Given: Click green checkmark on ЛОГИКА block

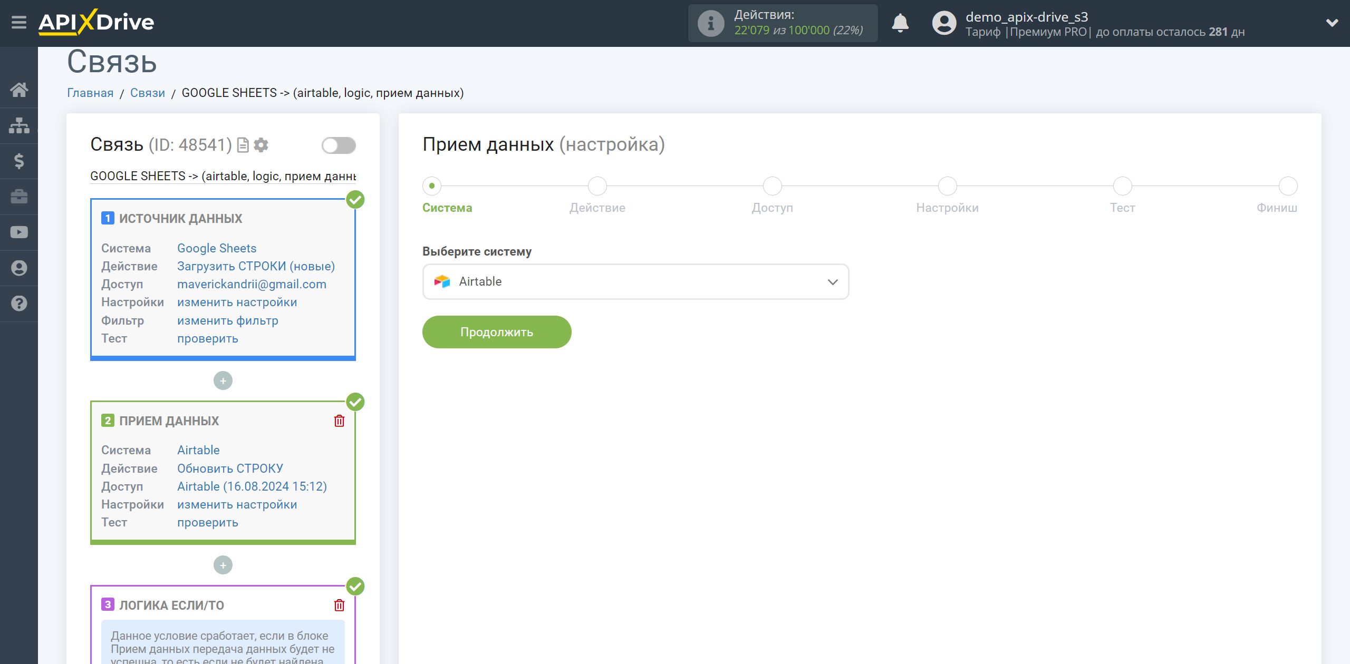Looking at the screenshot, I should coord(355,587).
